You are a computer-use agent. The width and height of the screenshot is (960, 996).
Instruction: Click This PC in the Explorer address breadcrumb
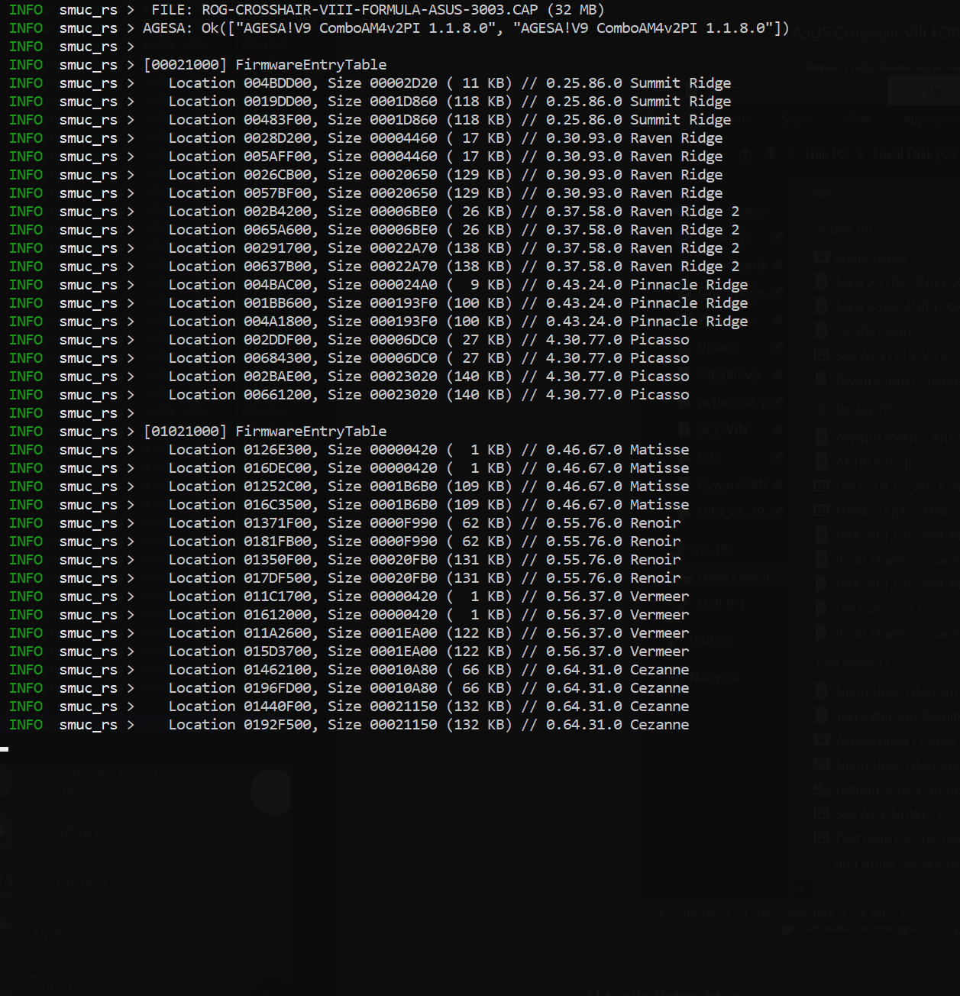826,154
